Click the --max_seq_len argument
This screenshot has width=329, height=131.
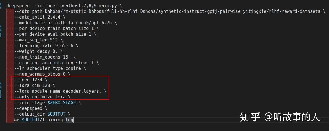pyautogui.click(x=31, y=40)
